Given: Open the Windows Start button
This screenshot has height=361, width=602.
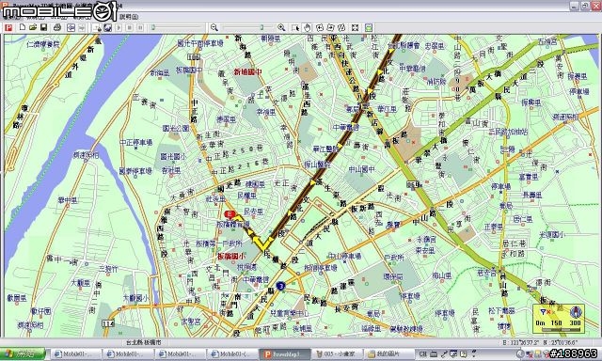Looking at the screenshot, I should (x=23, y=354).
